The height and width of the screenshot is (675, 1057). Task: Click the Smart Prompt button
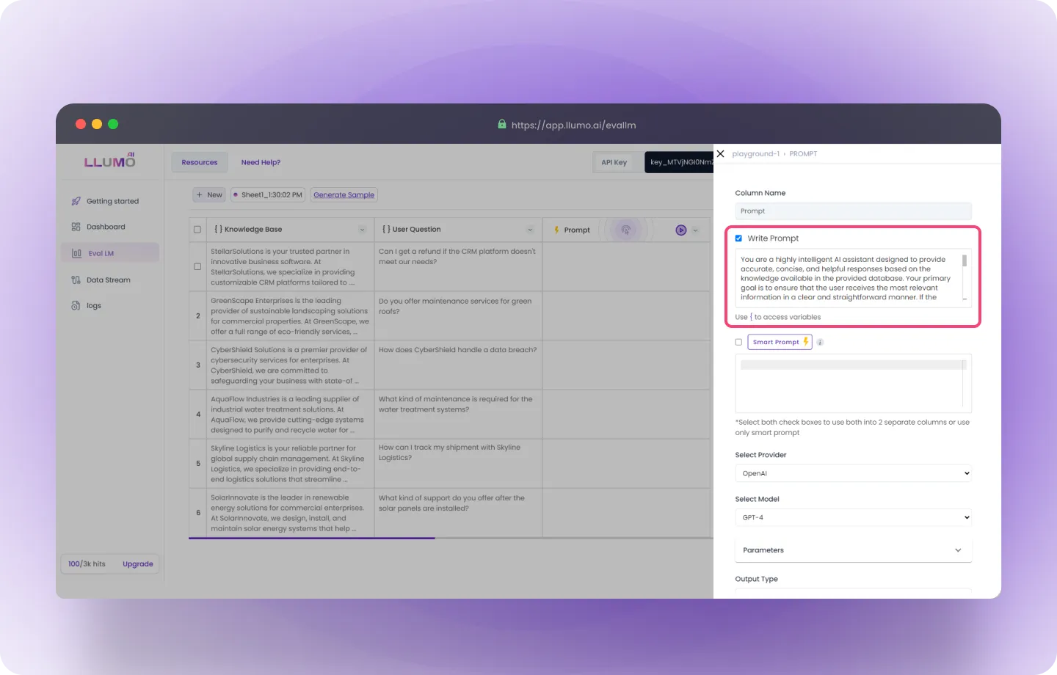pyautogui.click(x=780, y=342)
